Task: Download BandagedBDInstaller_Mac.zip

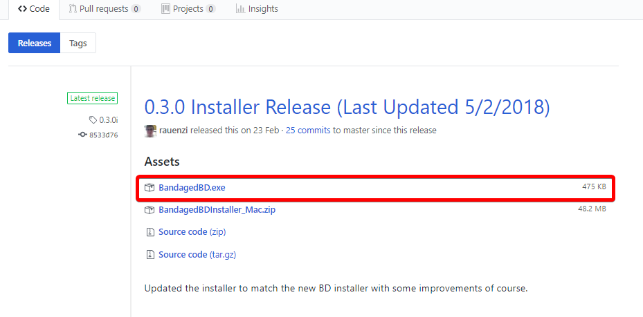Action: pos(217,210)
